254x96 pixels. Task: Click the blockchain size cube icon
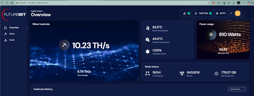point(216,73)
